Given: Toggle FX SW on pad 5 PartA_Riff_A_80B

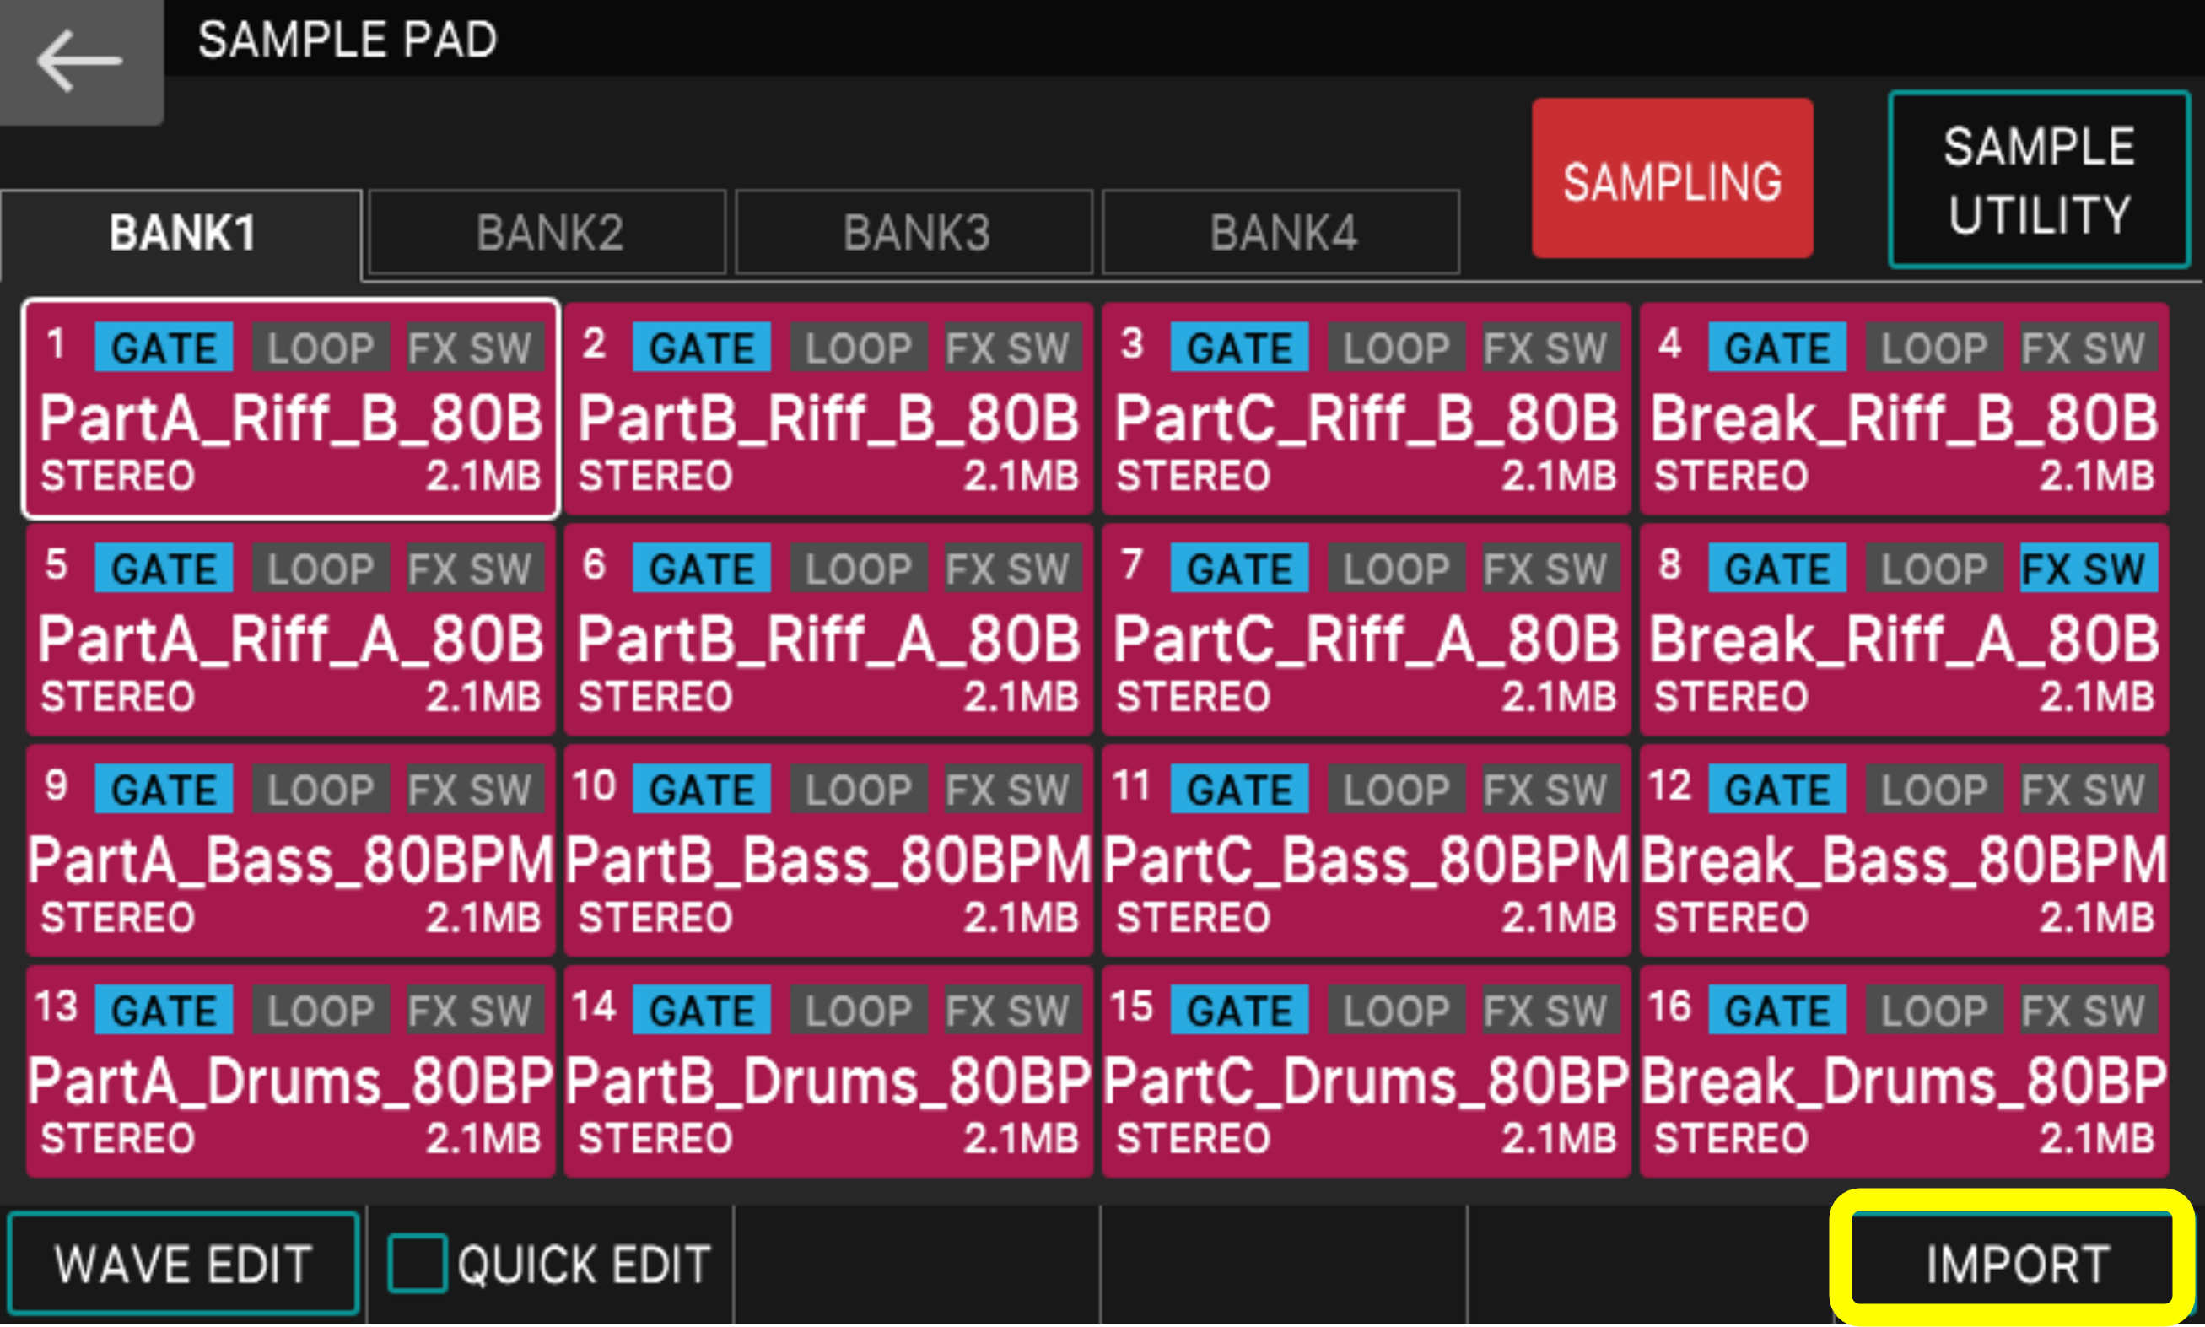Looking at the screenshot, I should point(474,568).
